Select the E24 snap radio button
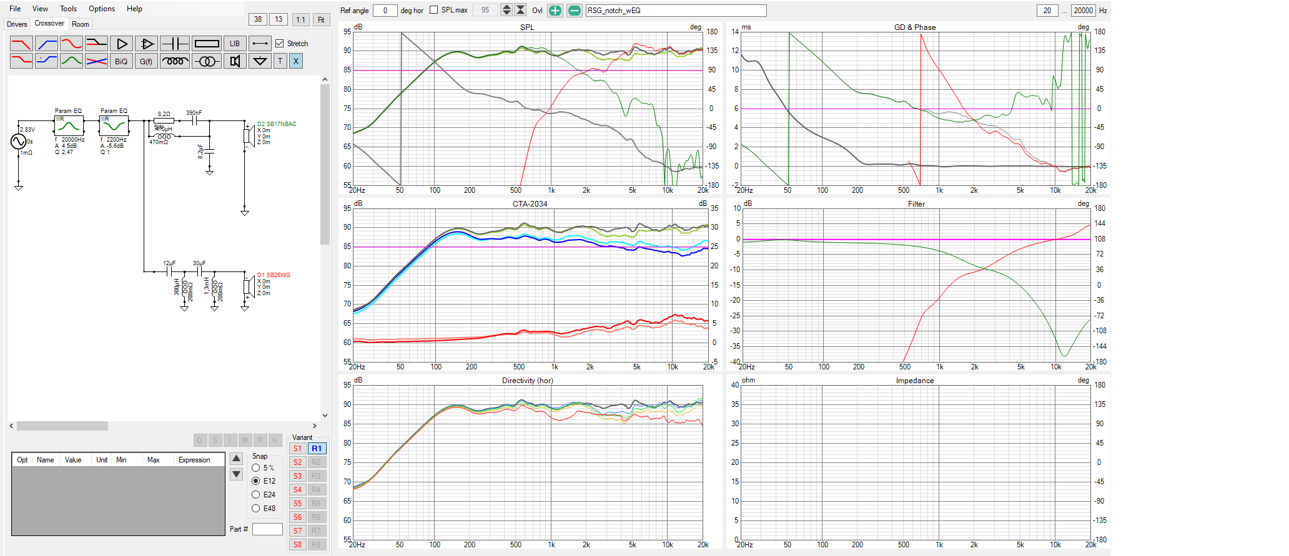The image size is (1289, 556). click(256, 495)
